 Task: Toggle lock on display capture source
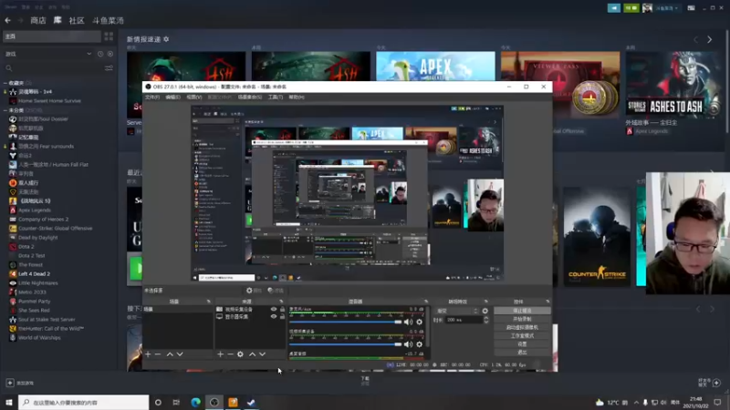pyautogui.click(x=282, y=316)
